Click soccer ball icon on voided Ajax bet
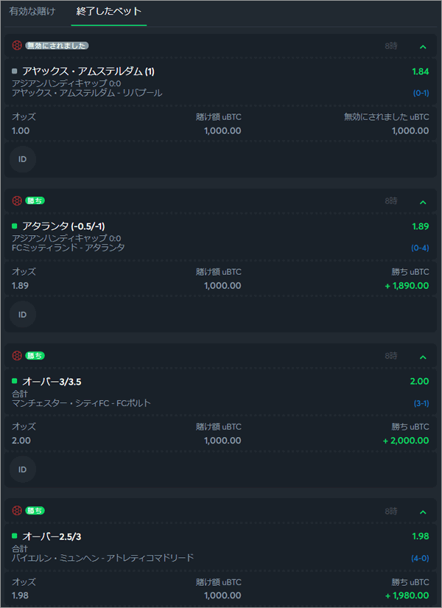Viewport: 442px width, 608px height. [x=17, y=46]
